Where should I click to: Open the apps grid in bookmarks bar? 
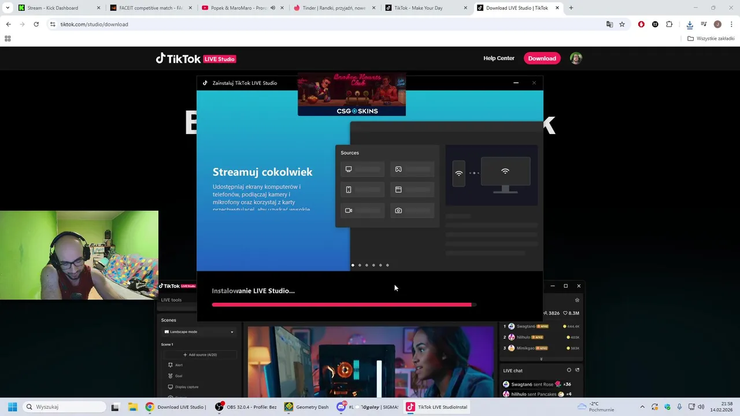click(8, 39)
